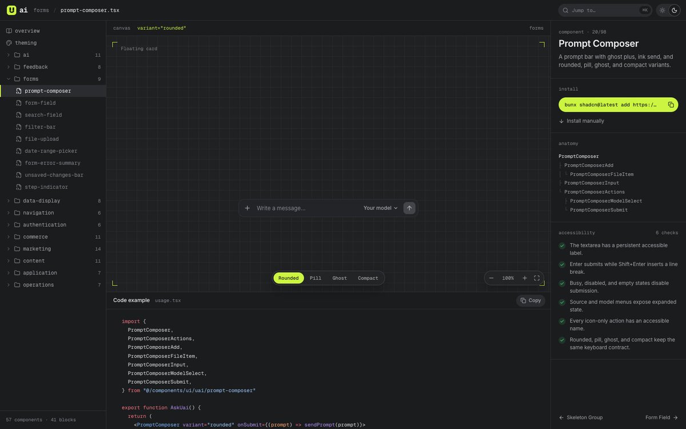The width and height of the screenshot is (686, 429).
Task: Click the icon-only action check icon
Action: pyautogui.click(x=562, y=321)
